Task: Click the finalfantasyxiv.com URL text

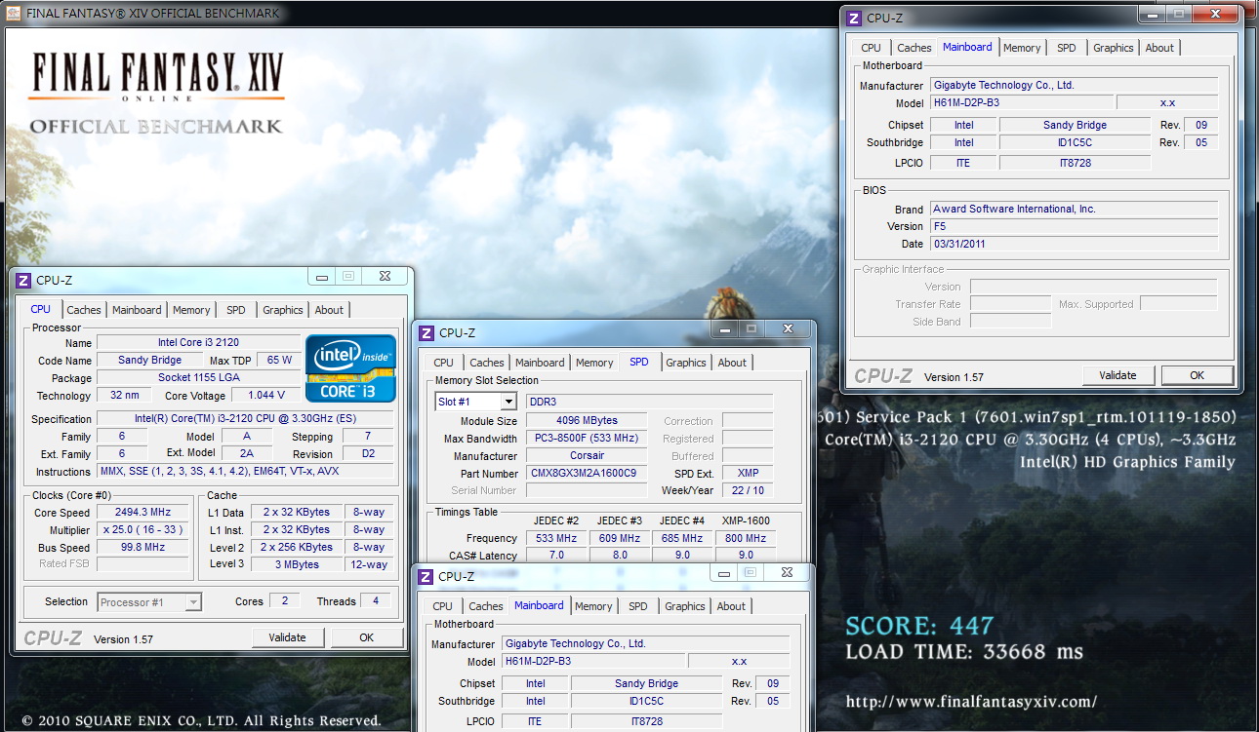Action: (x=971, y=701)
